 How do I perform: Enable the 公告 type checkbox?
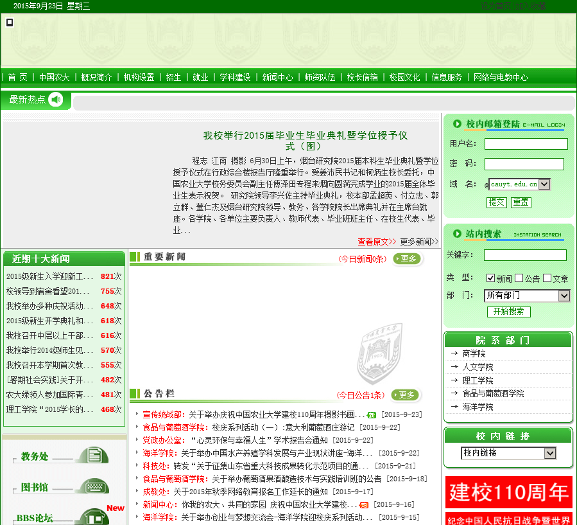[519, 278]
